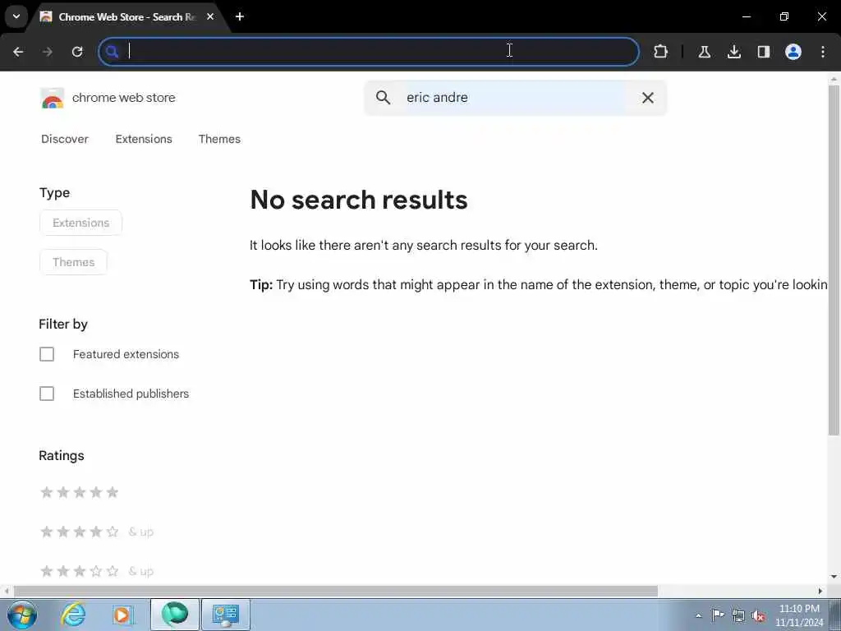Open Windows Media Player taskbar icon

(x=122, y=615)
